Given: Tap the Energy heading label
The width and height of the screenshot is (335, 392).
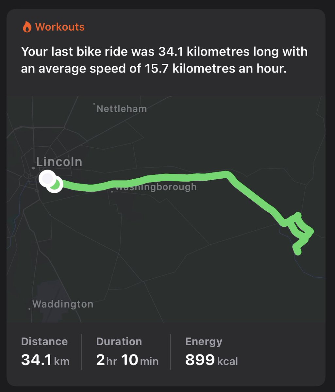Looking at the screenshot, I should click(x=204, y=341).
